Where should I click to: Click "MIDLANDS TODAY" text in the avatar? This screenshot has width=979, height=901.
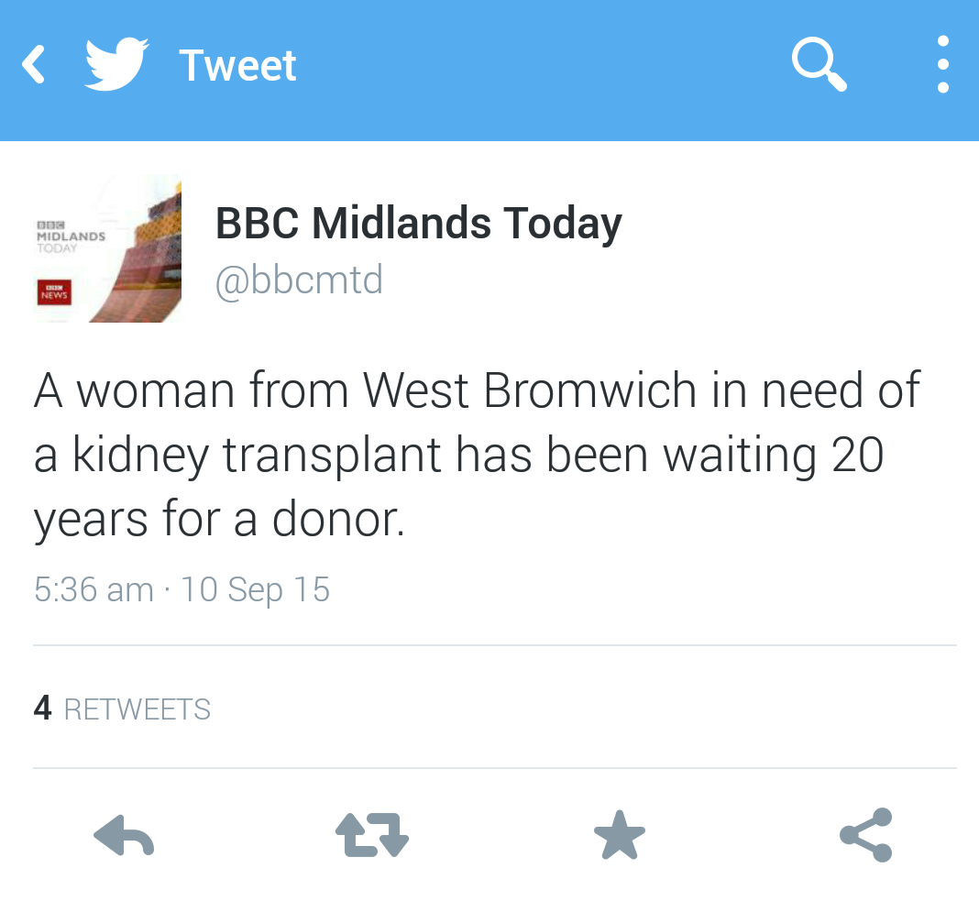pos(71,241)
